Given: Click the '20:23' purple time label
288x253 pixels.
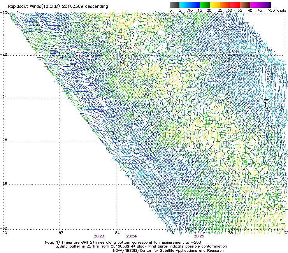Looking at the screenshot, I should pyautogui.click(x=99, y=236).
